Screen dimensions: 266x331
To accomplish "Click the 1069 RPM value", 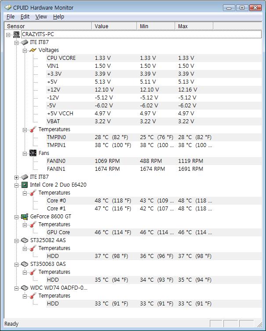I will 107,161.
